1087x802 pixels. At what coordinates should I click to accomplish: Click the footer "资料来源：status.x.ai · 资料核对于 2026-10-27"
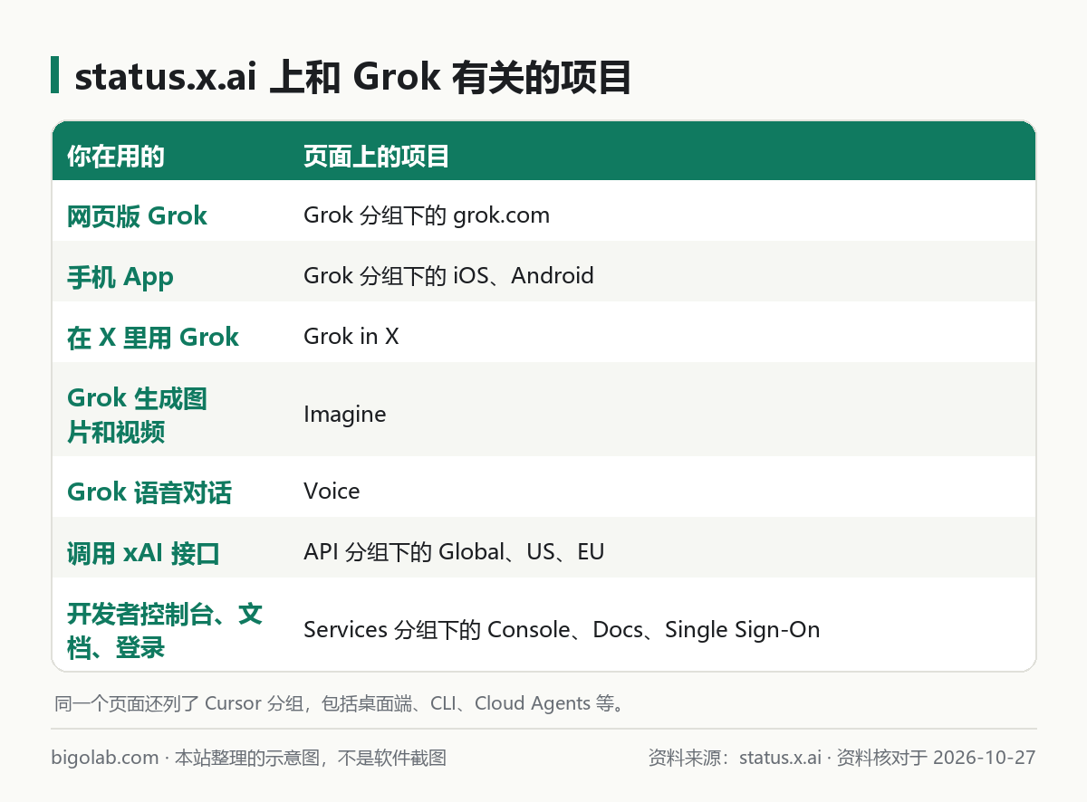[842, 758]
